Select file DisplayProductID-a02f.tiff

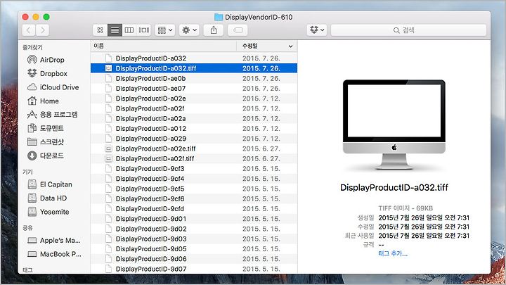coord(194,158)
